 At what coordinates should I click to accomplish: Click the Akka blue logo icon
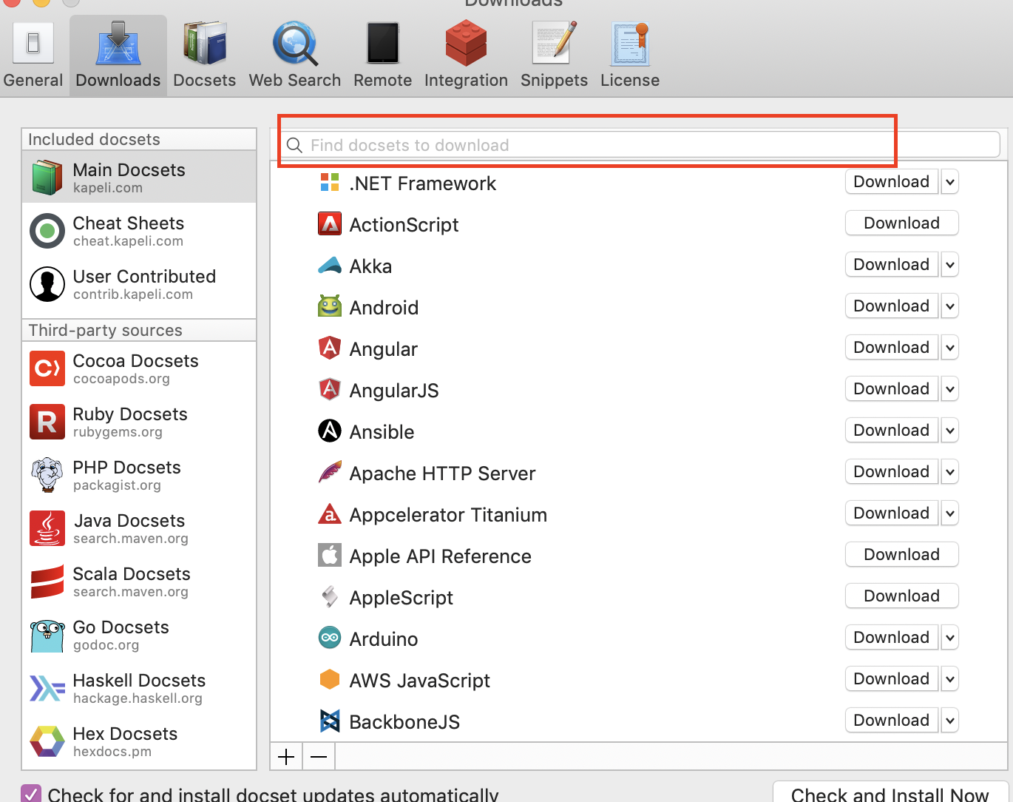(x=330, y=265)
